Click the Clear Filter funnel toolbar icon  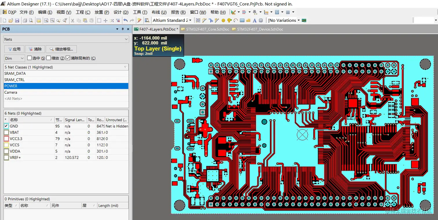pyautogui.click(x=118, y=20)
